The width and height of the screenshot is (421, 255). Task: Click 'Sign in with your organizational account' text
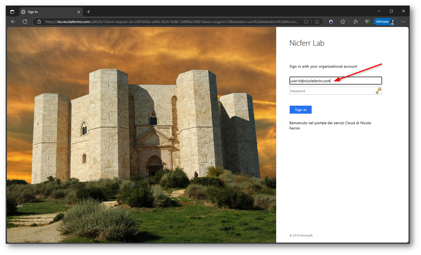click(323, 66)
